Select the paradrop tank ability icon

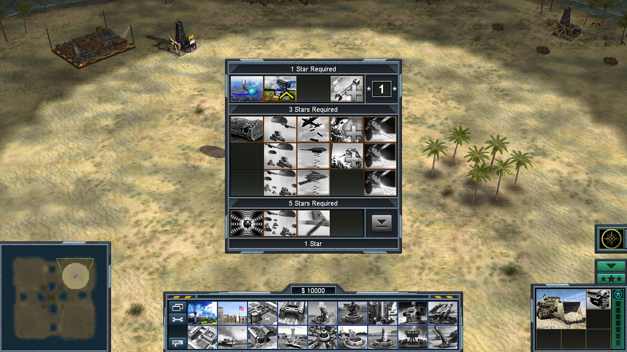coord(281,129)
